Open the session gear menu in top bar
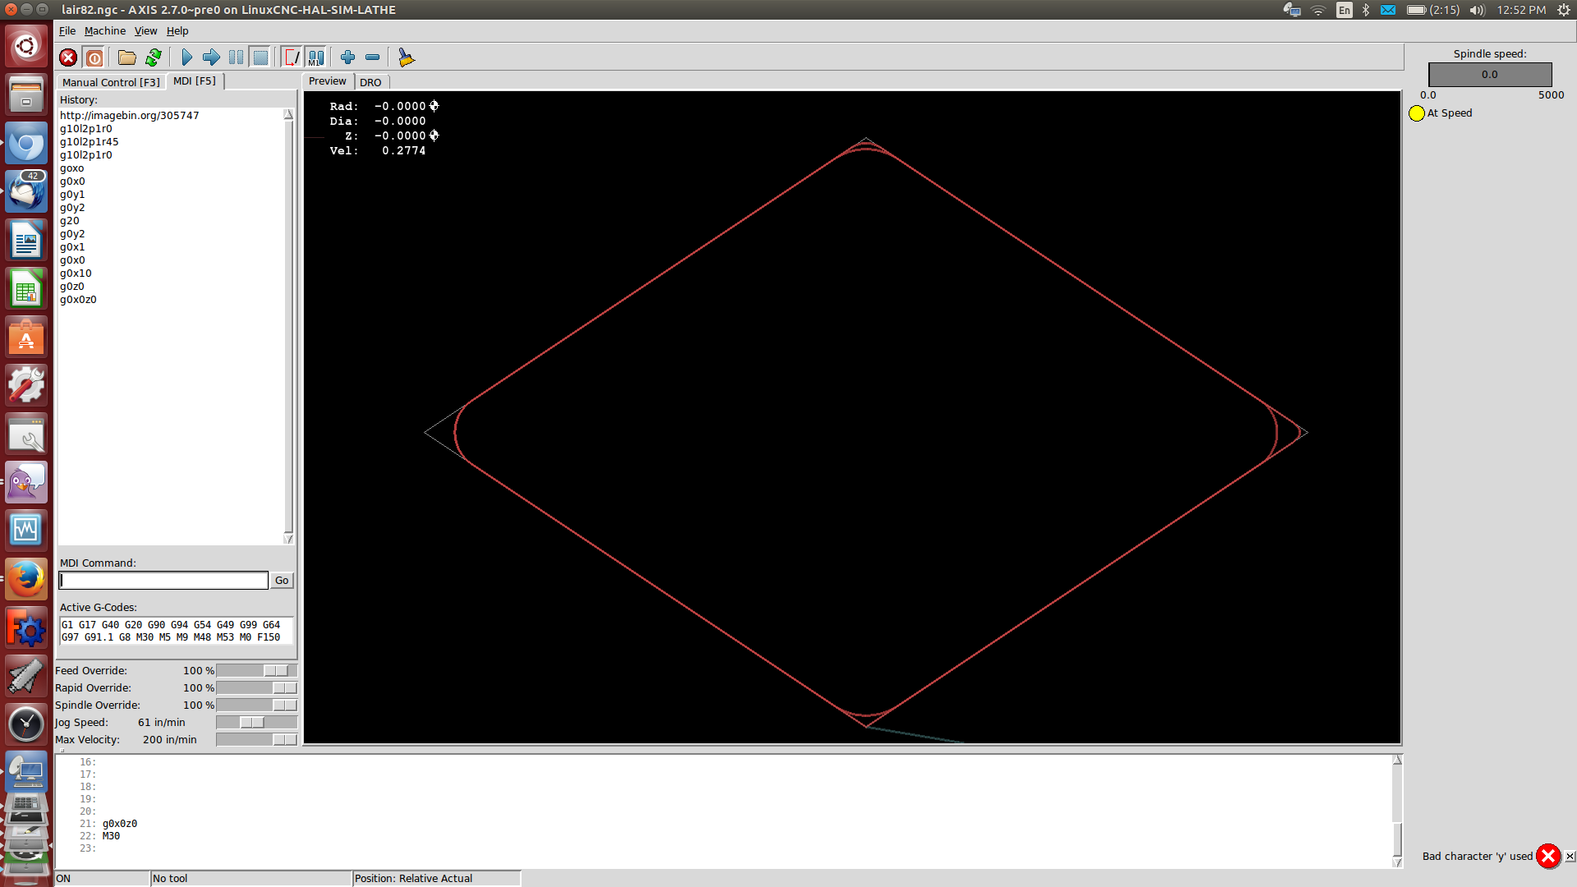Image resolution: width=1577 pixels, height=887 pixels. (x=1564, y=10)
